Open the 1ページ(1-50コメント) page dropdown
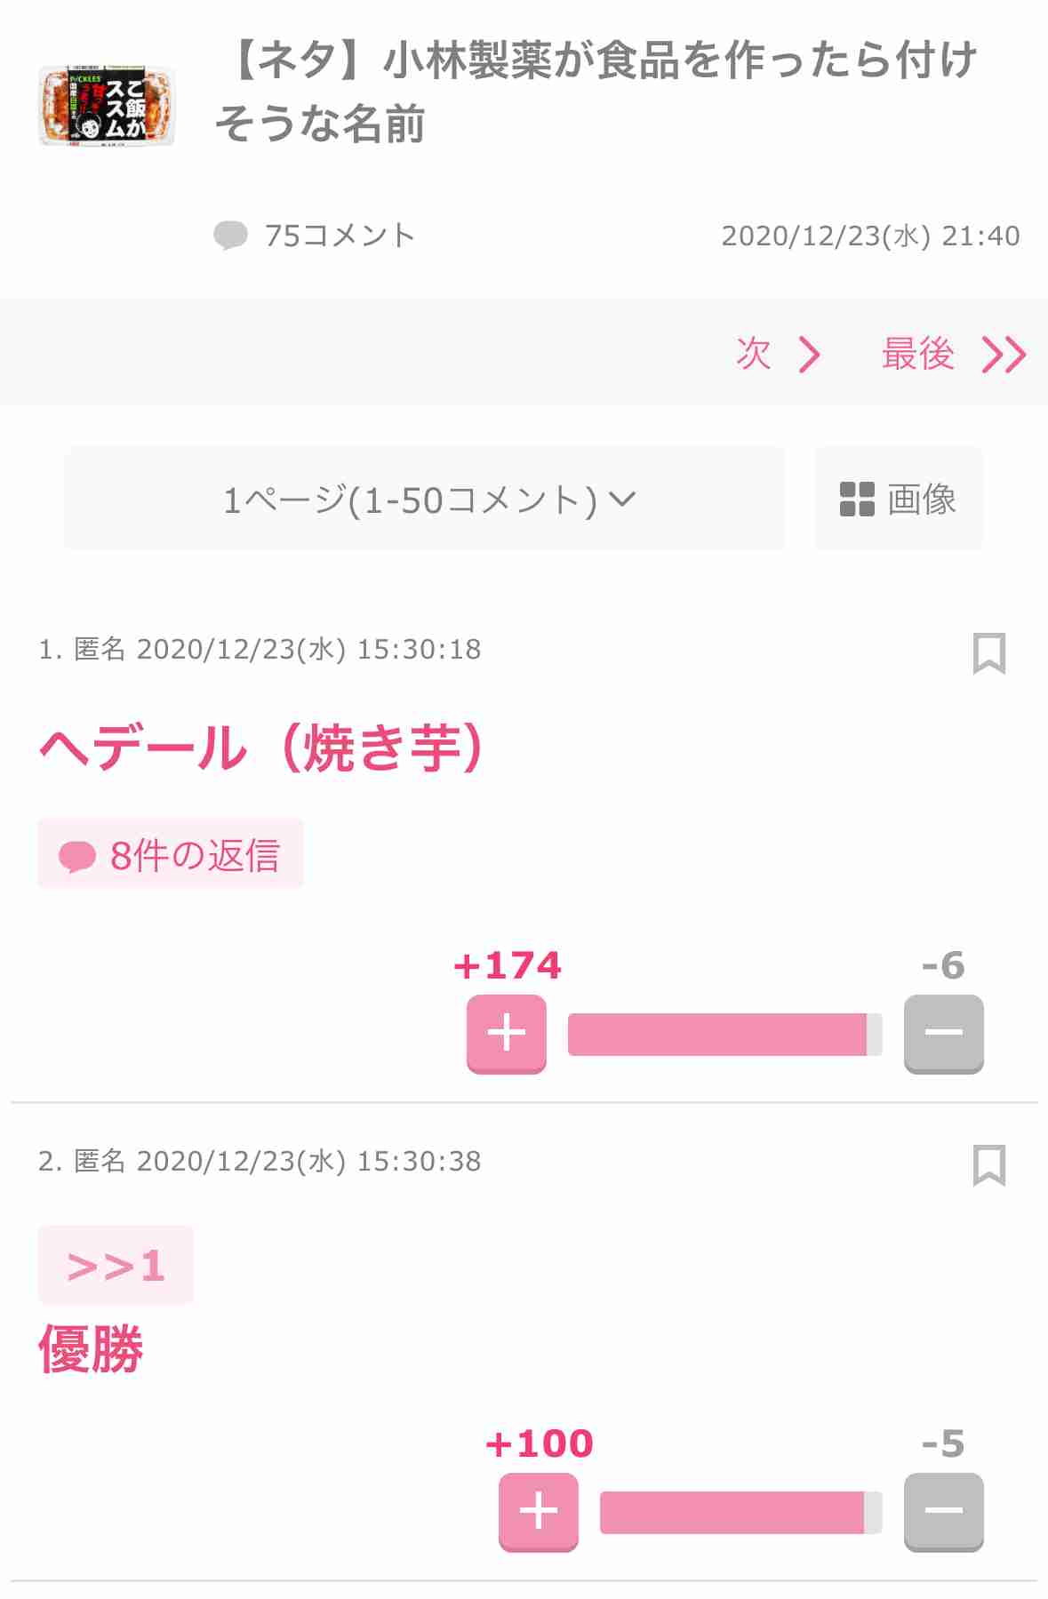1048x1599 pixels. pyautogui.click(x=425, y=499)
